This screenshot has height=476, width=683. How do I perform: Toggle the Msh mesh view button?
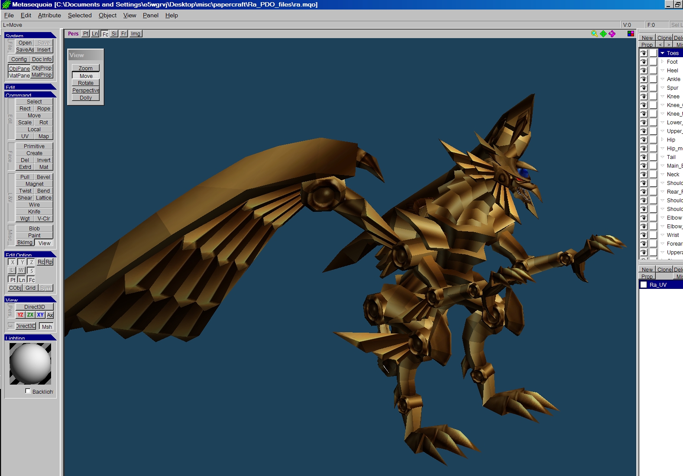(x=46, y=326)
